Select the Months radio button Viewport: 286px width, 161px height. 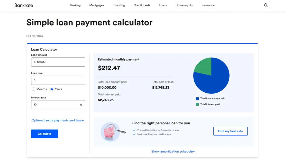coord(34,89)
